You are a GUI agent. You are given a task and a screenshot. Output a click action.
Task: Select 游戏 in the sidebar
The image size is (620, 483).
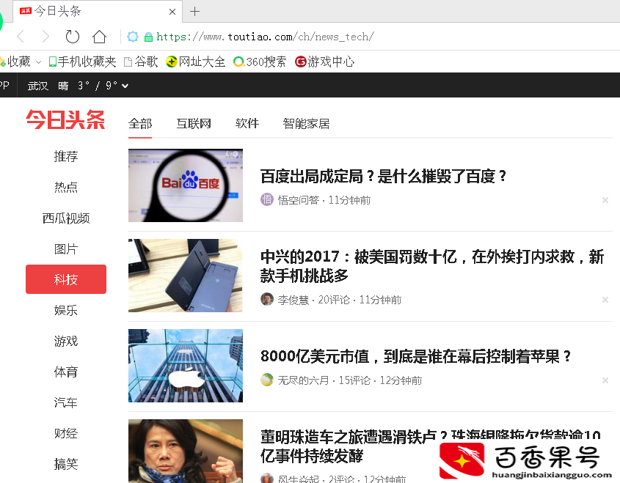click(x=66, y=342)
